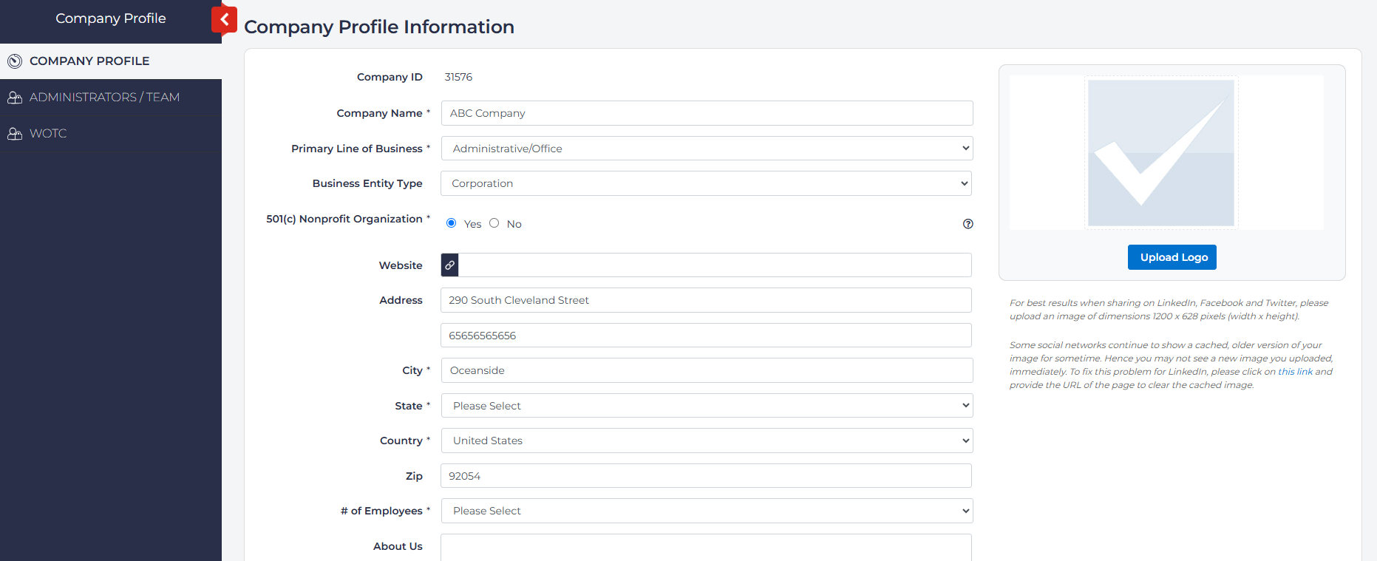Open the State dropdown
This screenshot has width=1377, height=561.
(x=706, y=406)
